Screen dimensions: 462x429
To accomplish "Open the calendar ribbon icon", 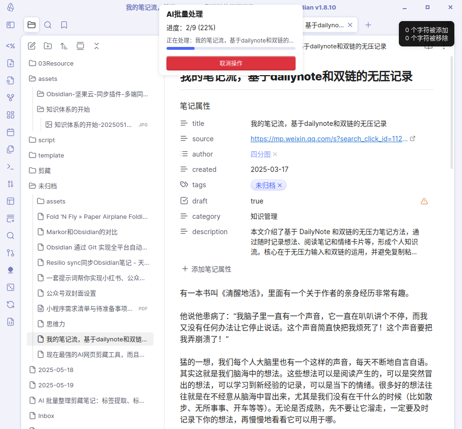I will (11, 132).
